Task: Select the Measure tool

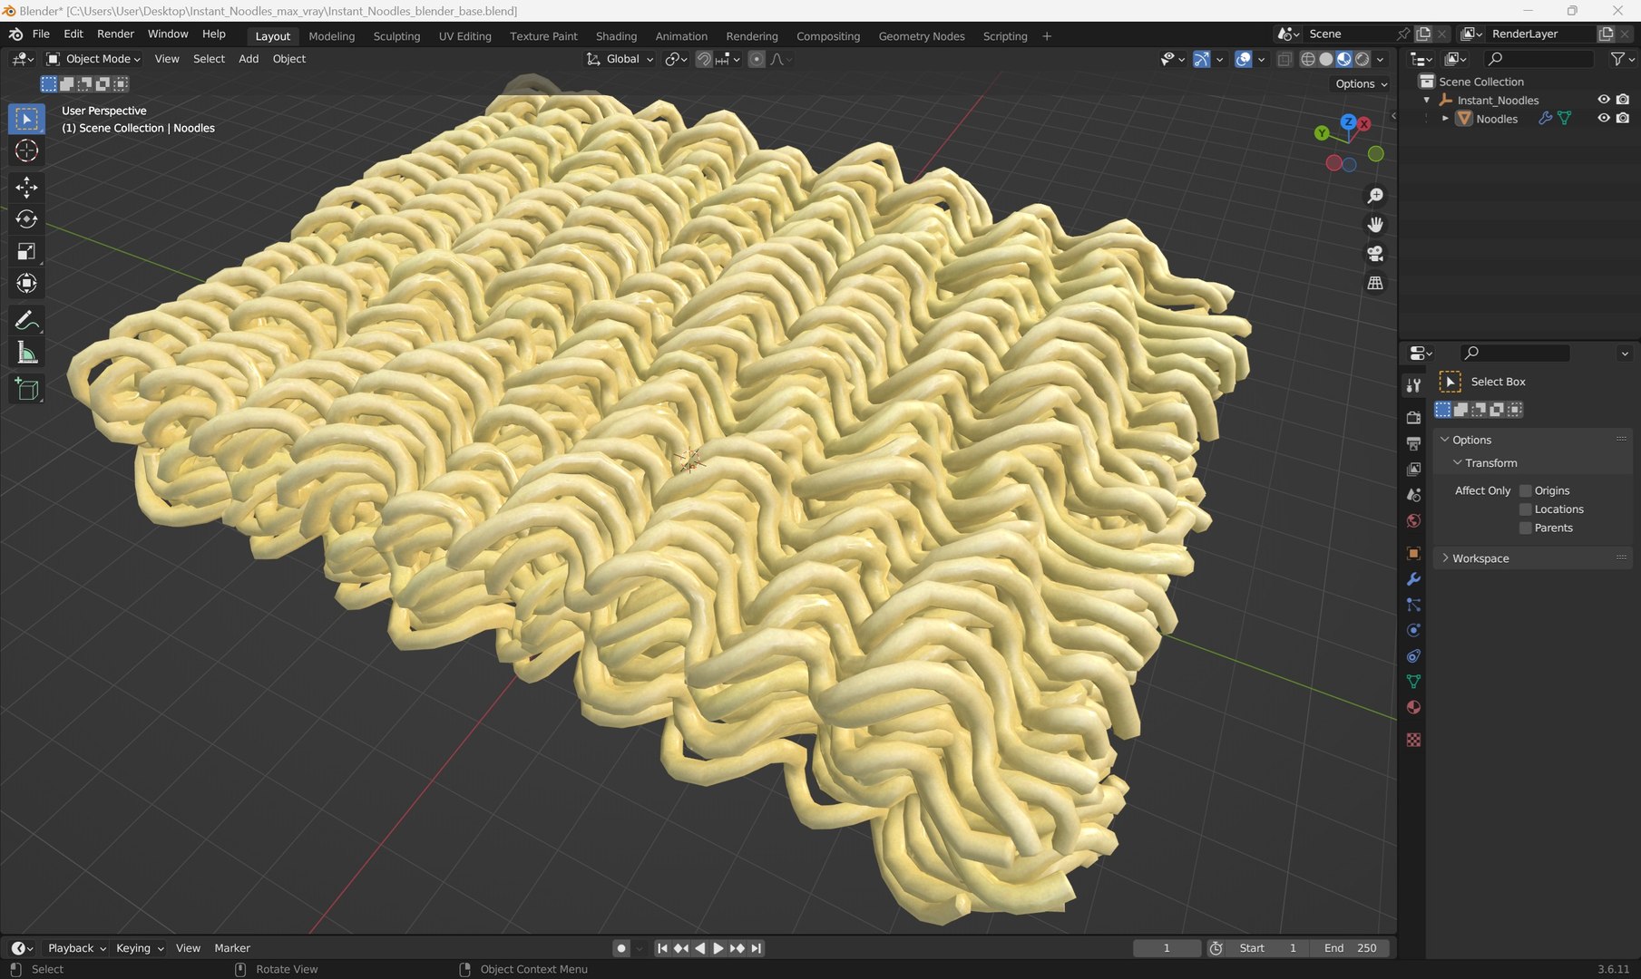Action: (26, 353)
